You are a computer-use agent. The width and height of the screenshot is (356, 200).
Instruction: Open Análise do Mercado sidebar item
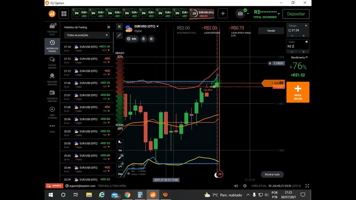coord(52,96)
